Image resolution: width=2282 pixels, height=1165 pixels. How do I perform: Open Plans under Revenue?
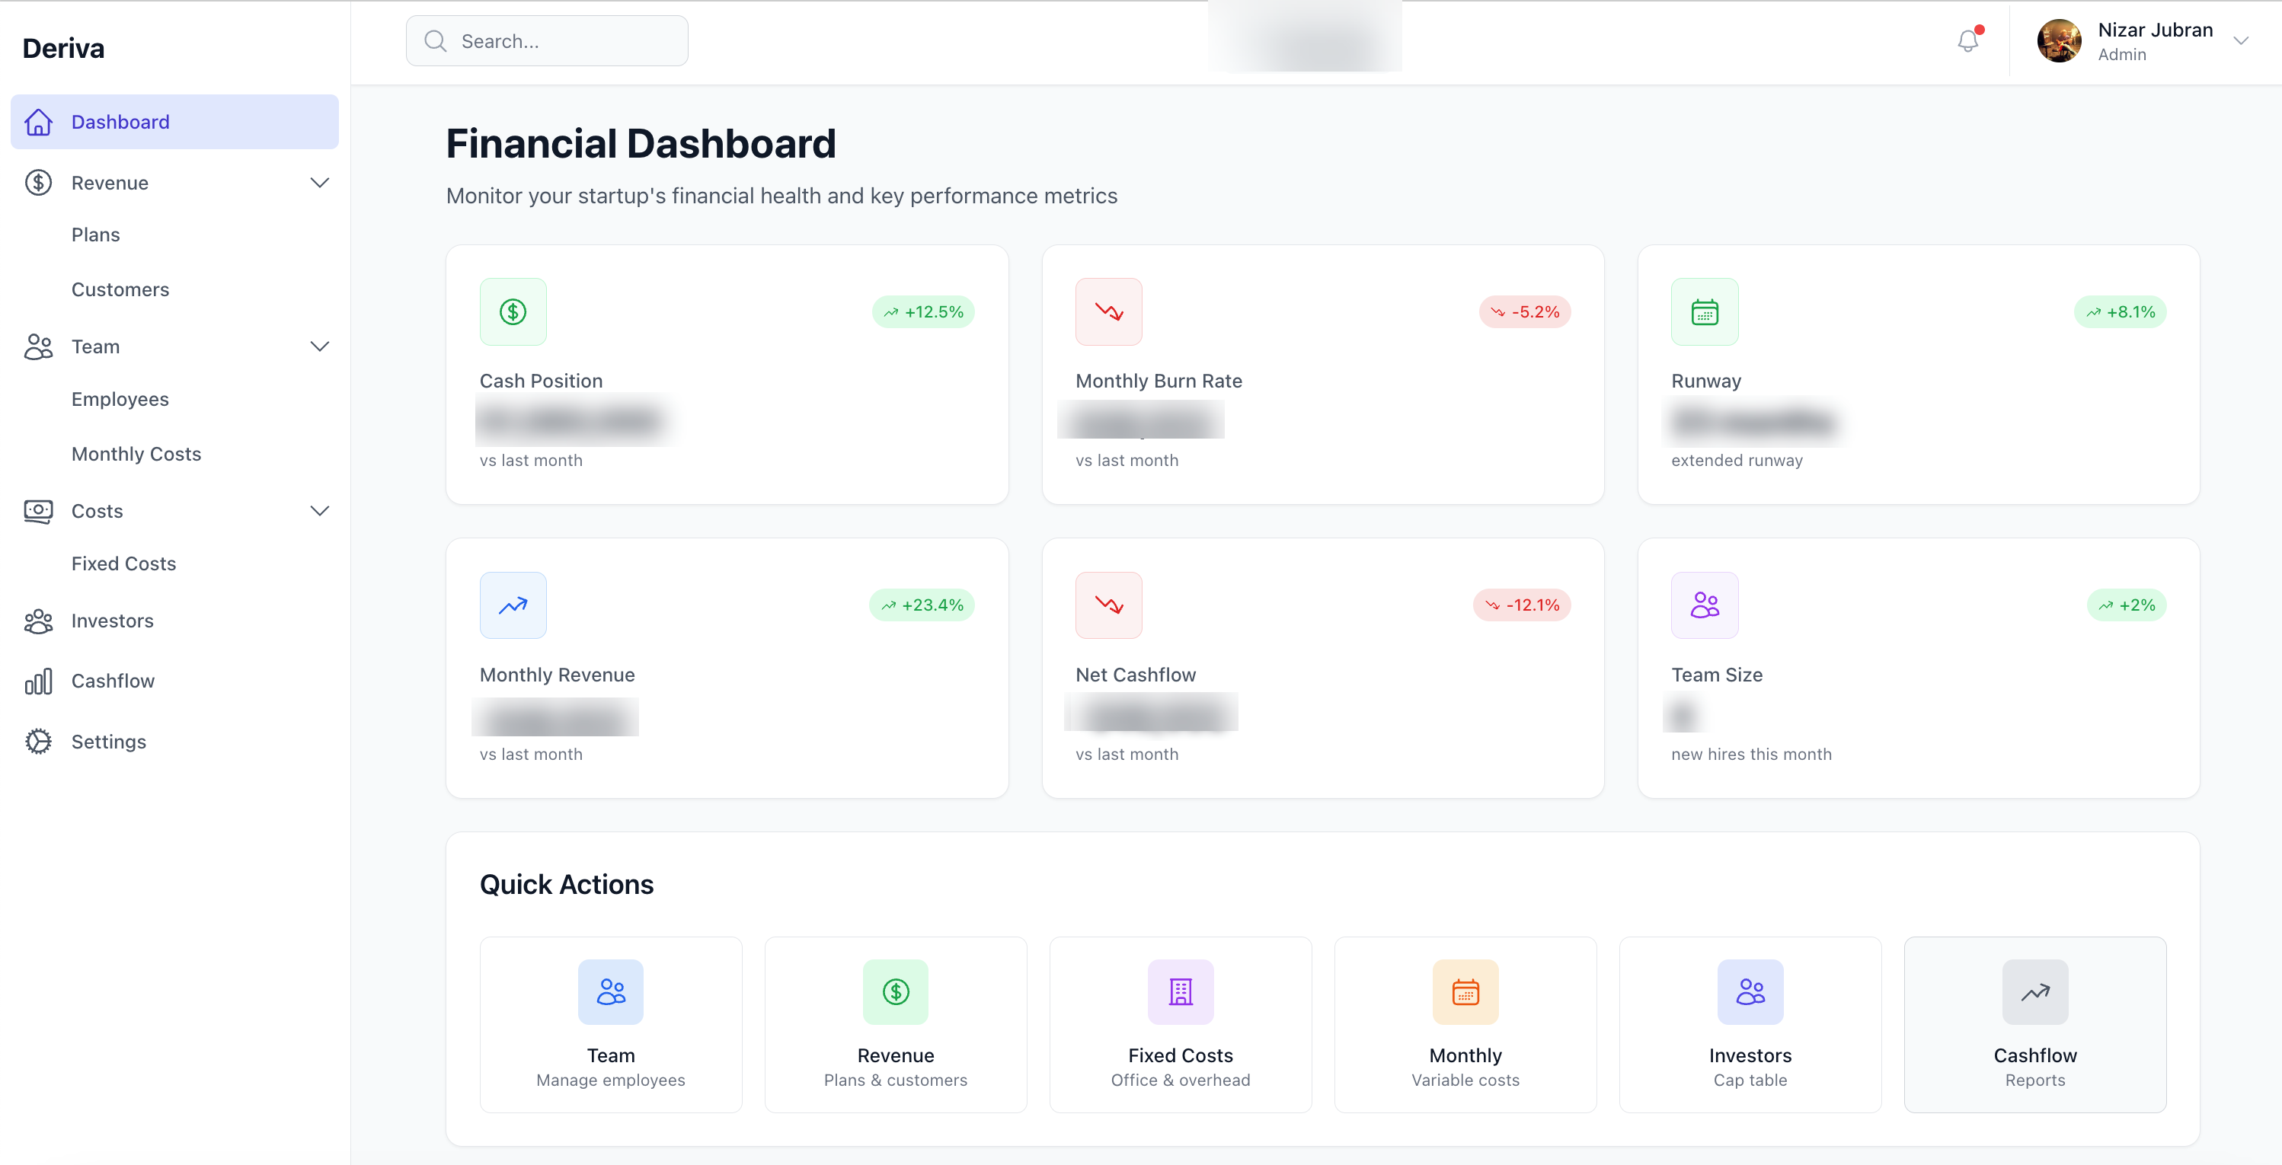click(x=96, y=235)
